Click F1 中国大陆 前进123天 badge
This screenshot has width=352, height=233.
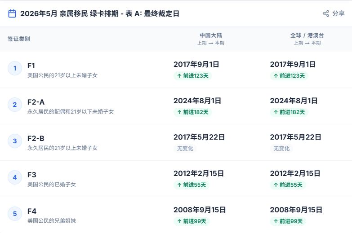[x=192, y=76]
